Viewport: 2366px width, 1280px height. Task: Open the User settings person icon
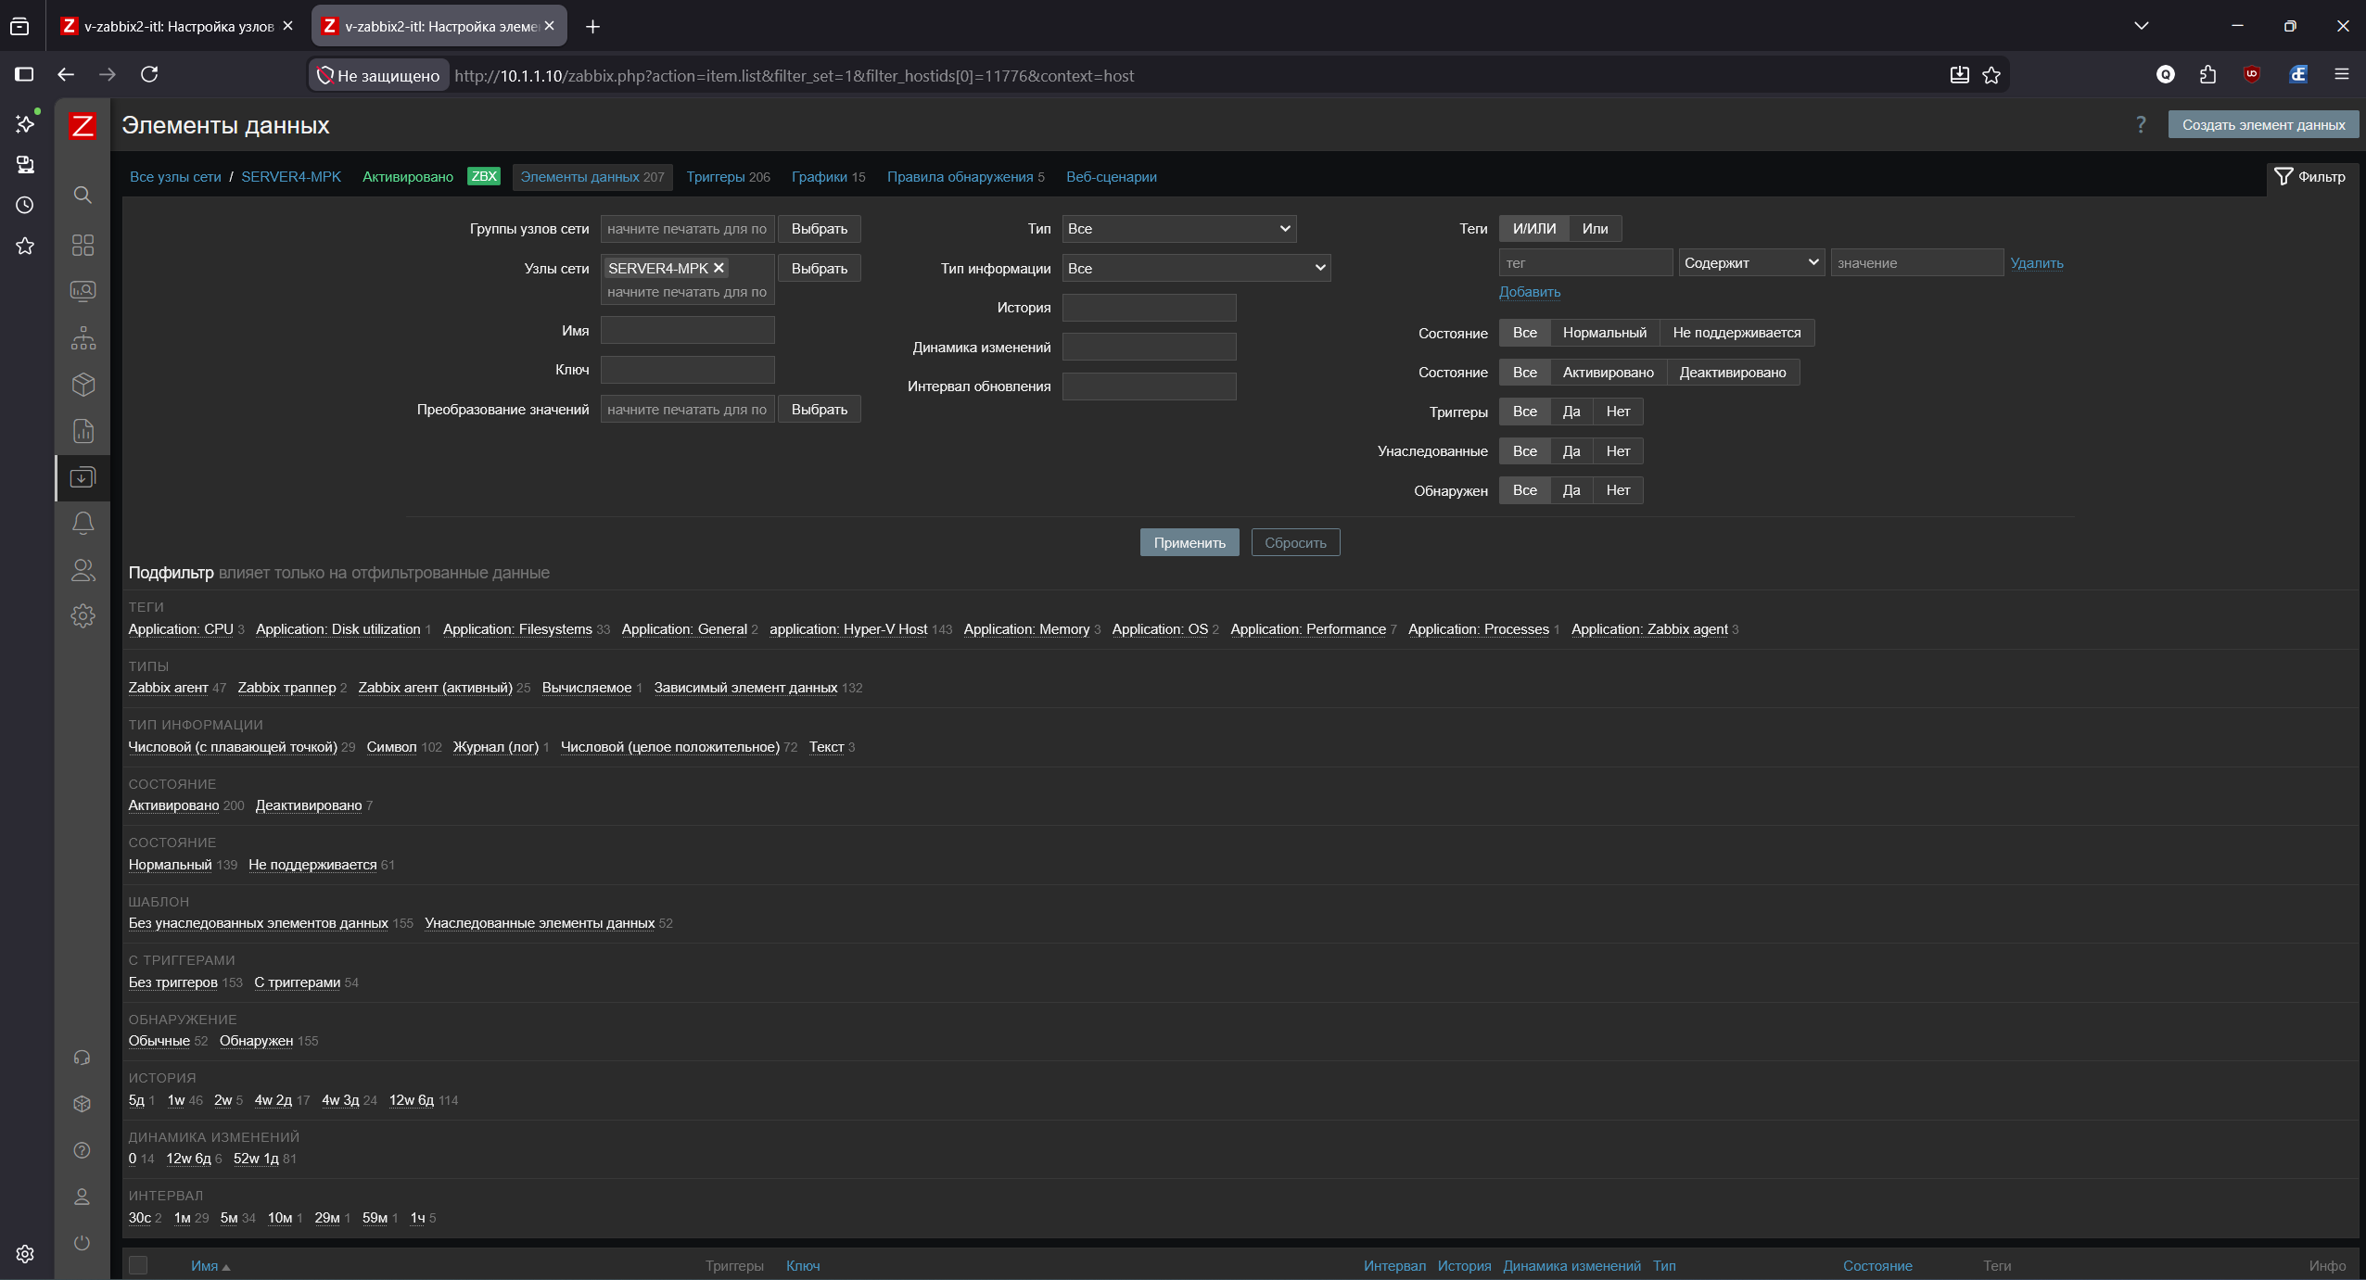pyautogui.click(x=82, y=1197)
